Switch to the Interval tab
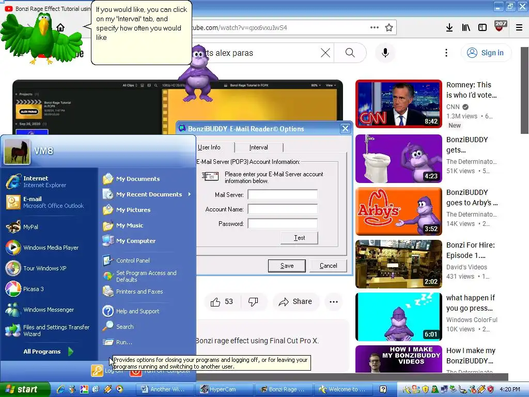The image size is (529, 397). click(x=258, y=147)
